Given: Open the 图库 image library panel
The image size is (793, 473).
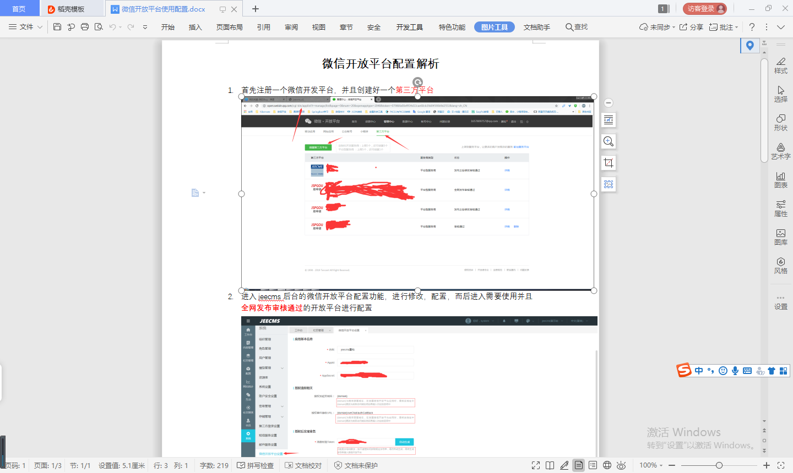Looking at the screenshot, I should 781,237.
